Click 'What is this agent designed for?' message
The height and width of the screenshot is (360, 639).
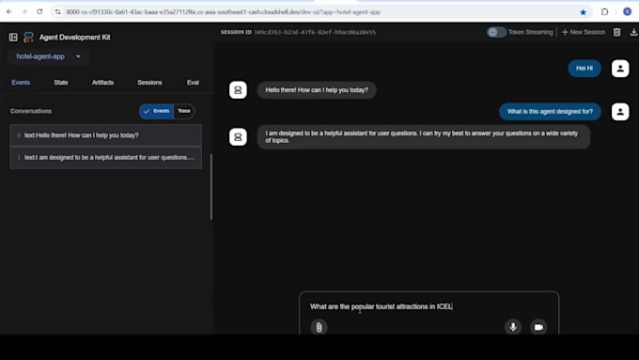click(550, 112)
